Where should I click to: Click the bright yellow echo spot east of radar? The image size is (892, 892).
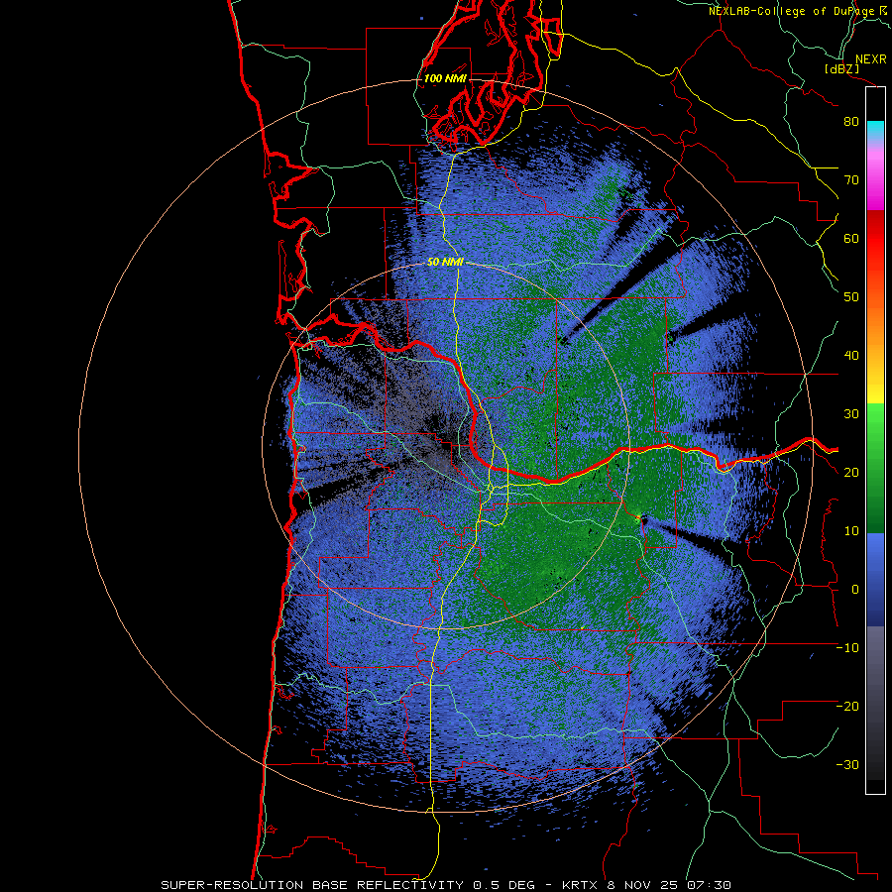click(638, 517)
